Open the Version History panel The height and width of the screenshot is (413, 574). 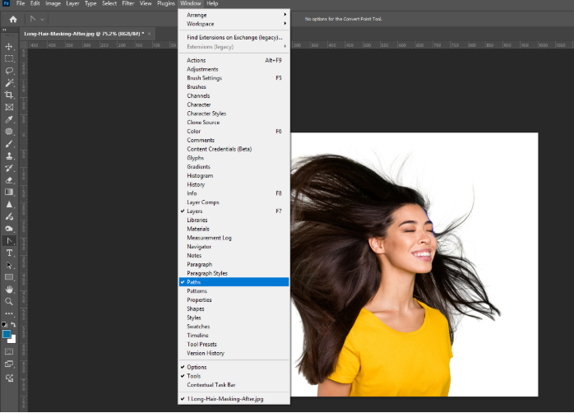pos(234,353)
